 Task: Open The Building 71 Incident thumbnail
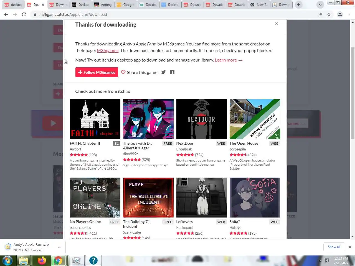click(x=148, y=198)
